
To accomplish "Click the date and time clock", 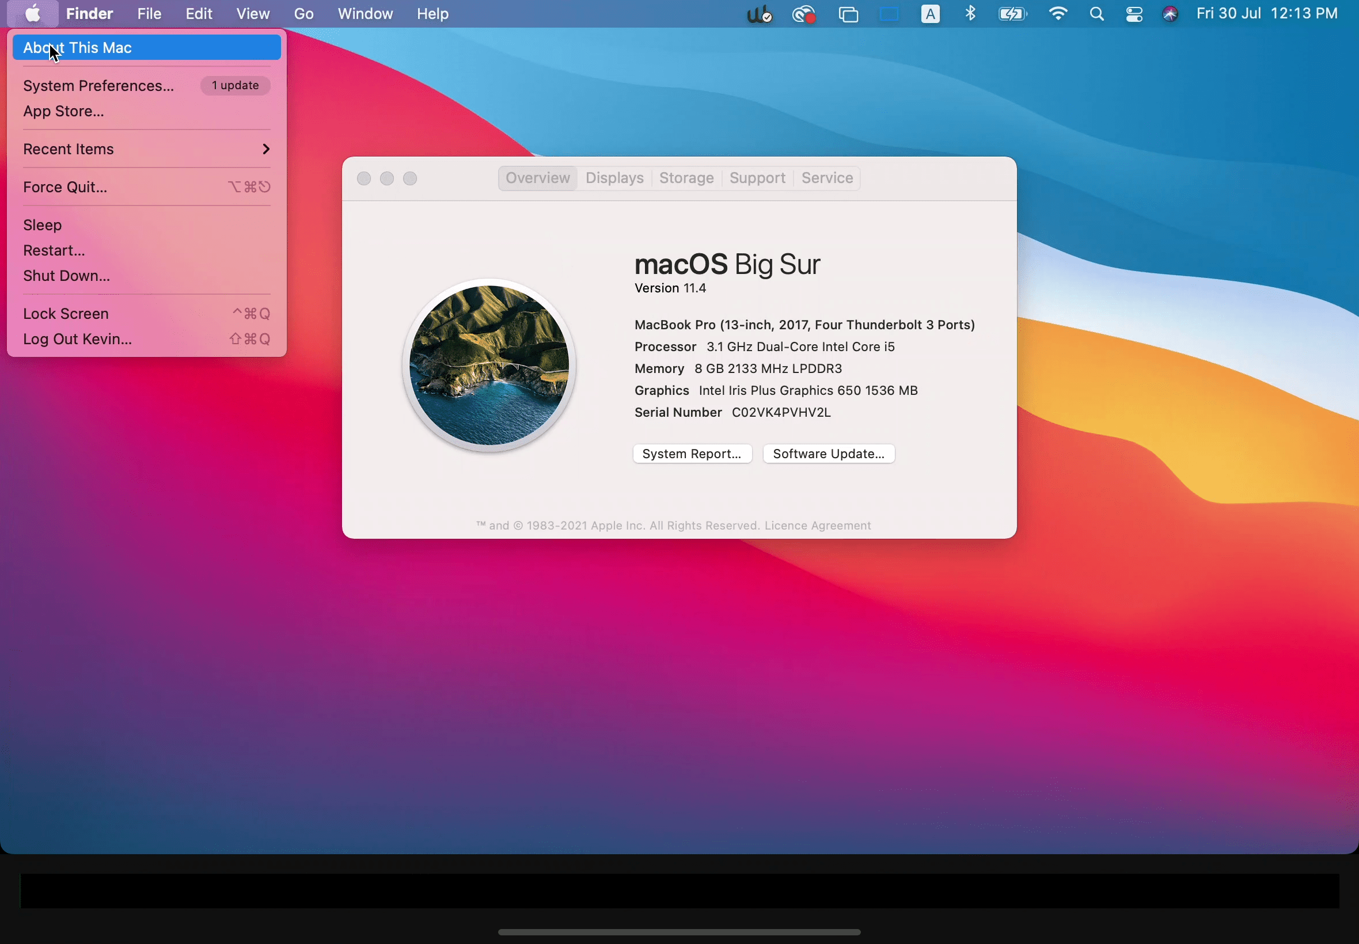I will tap(1266, 14).
